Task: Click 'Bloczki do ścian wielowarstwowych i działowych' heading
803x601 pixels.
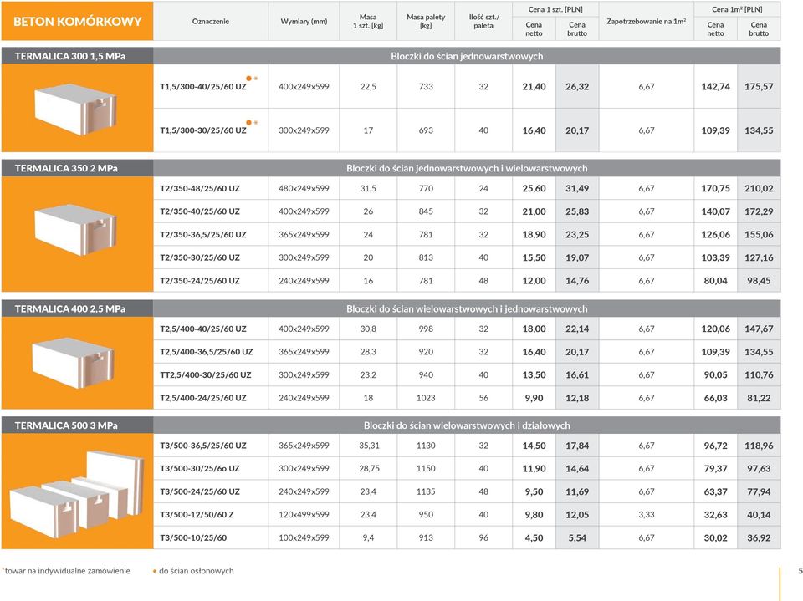Action: tap(467, 425)
